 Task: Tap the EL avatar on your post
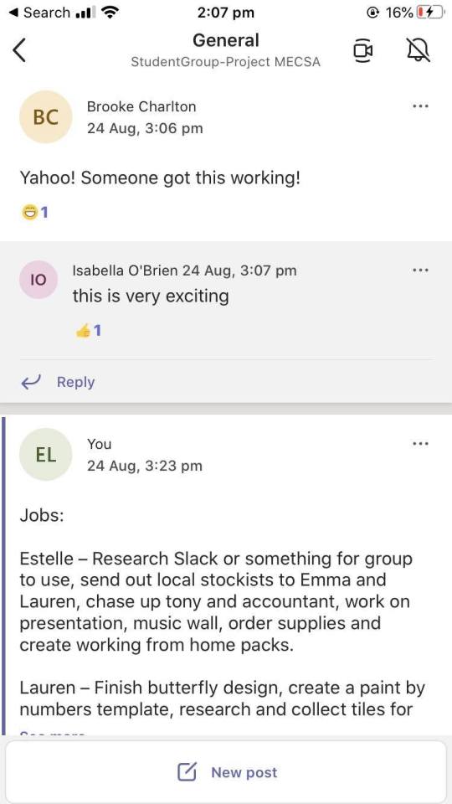(x=45, y=454)
